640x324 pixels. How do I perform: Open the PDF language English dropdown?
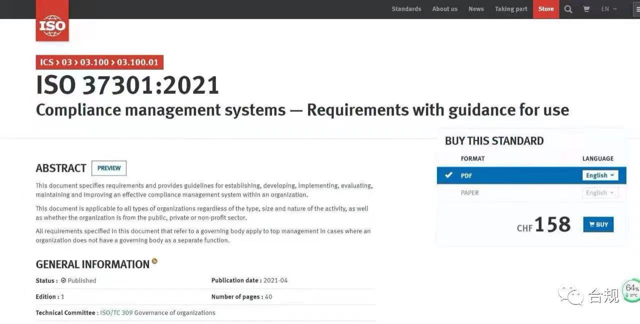pyautogui.click(x=600, y=175)
